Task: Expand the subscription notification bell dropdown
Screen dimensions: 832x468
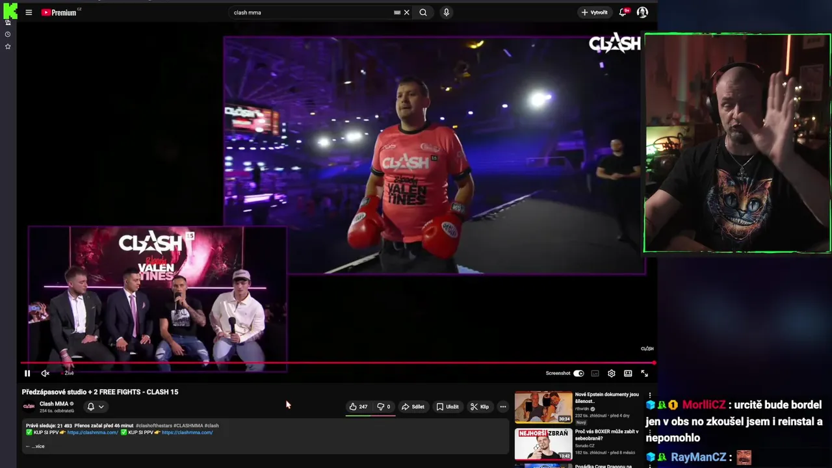Action: 96,406
